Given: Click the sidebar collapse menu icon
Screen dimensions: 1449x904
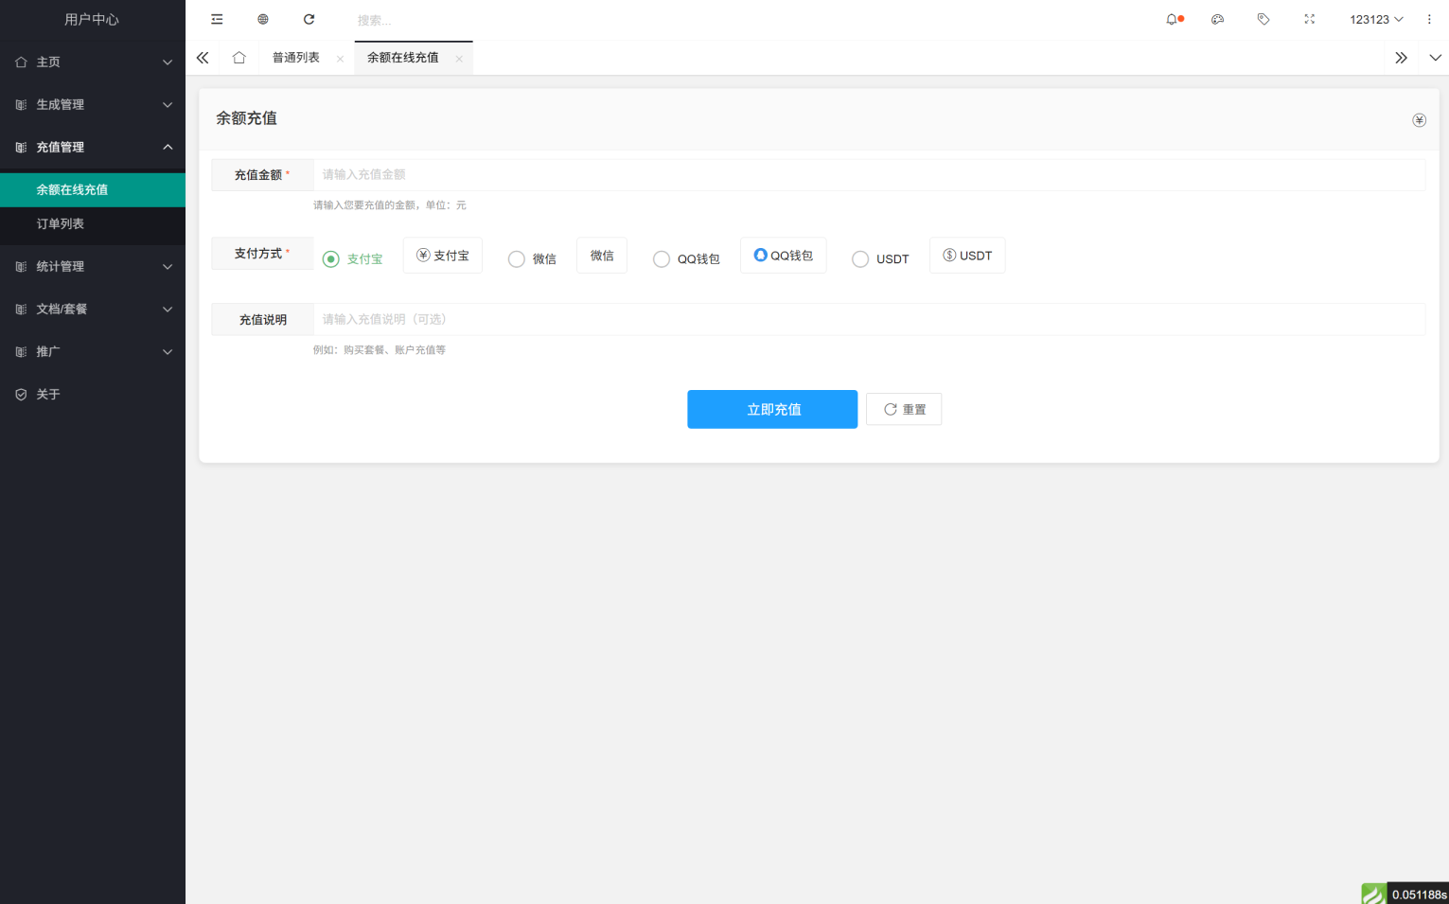Looking at the screenshot, I should coord(217,19).
